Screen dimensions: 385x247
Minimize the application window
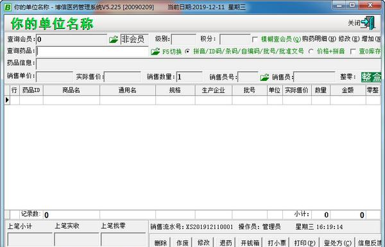(339, 5)
